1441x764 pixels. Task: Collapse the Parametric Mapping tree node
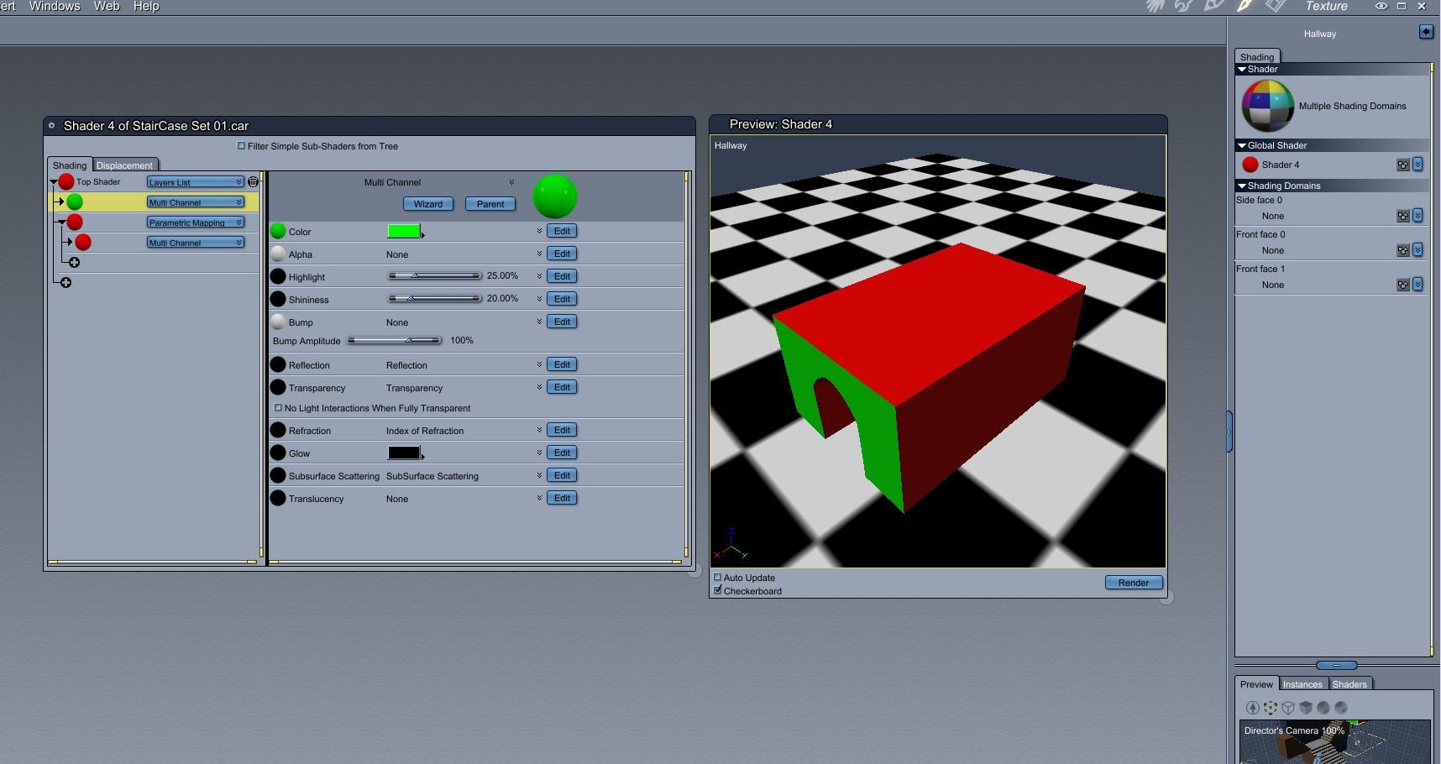click(61, 222)
